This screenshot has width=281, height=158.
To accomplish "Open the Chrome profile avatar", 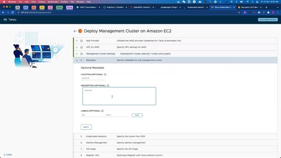I will pos(273,12).
